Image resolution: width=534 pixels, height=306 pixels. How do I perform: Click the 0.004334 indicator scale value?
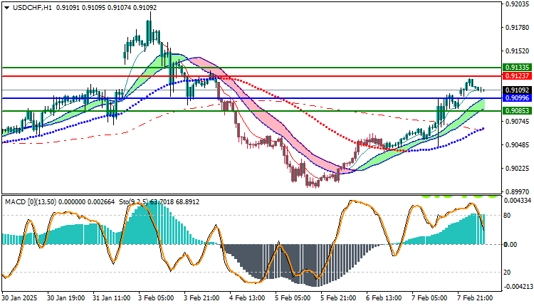pos(518,201)
